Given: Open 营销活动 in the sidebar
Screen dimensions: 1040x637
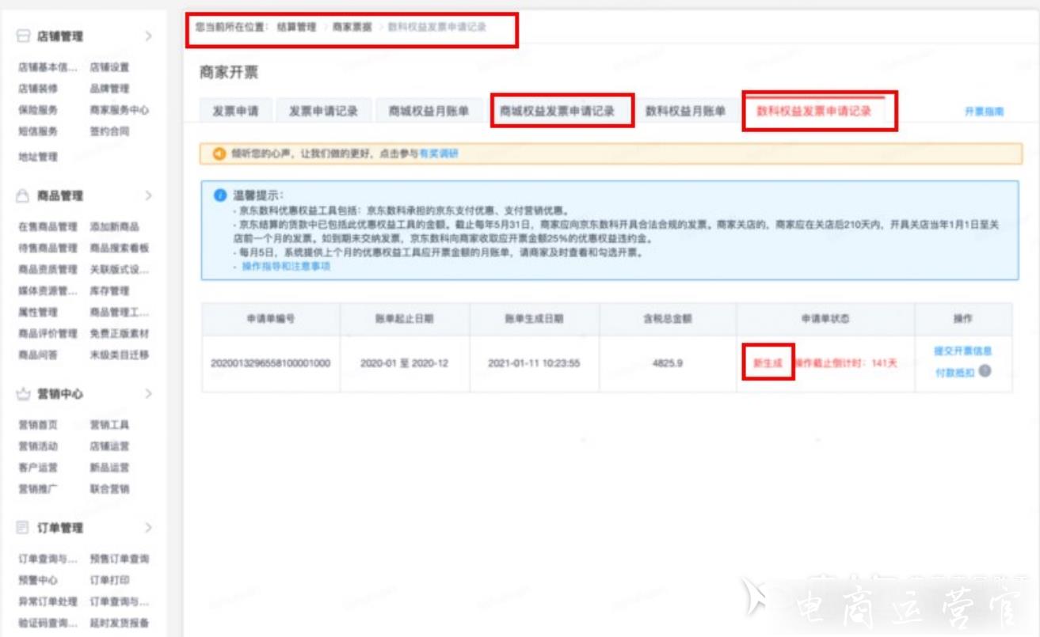Looking at the screenshot, I should click(38, 446).
